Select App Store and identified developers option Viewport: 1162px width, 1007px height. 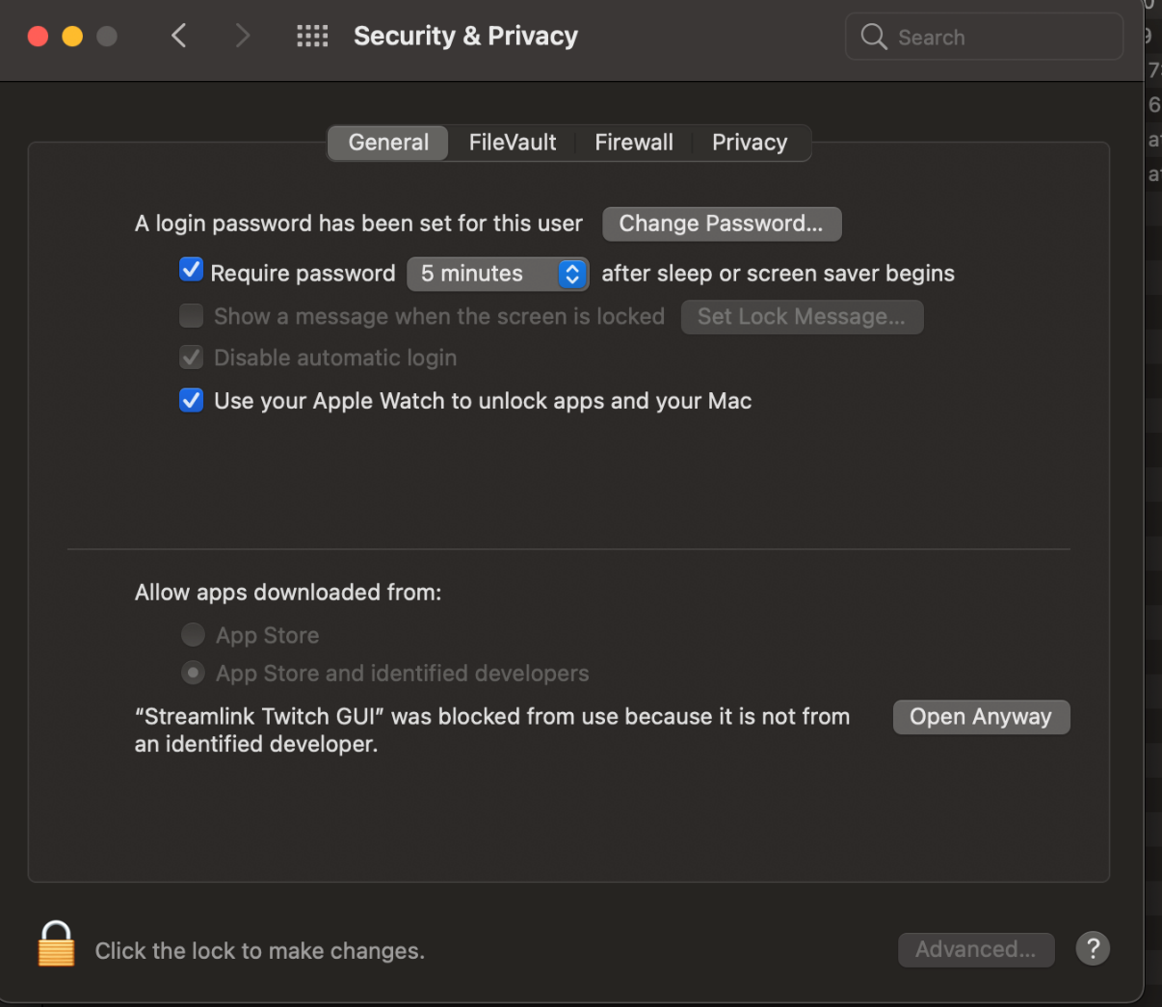point(193,673)
